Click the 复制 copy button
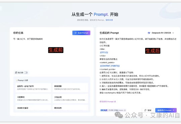This screenshot has height=124, width=181. [147, 110]
